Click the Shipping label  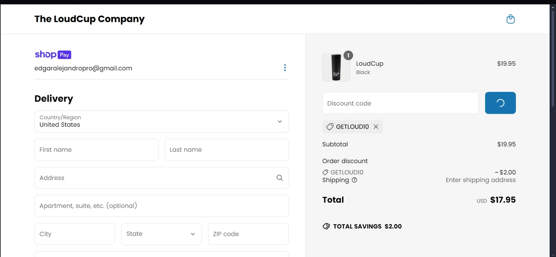pos(336,180)
